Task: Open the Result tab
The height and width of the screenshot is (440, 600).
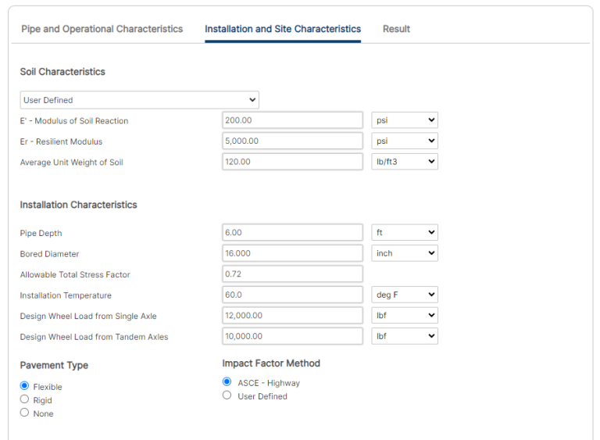Action: [396, 29]
